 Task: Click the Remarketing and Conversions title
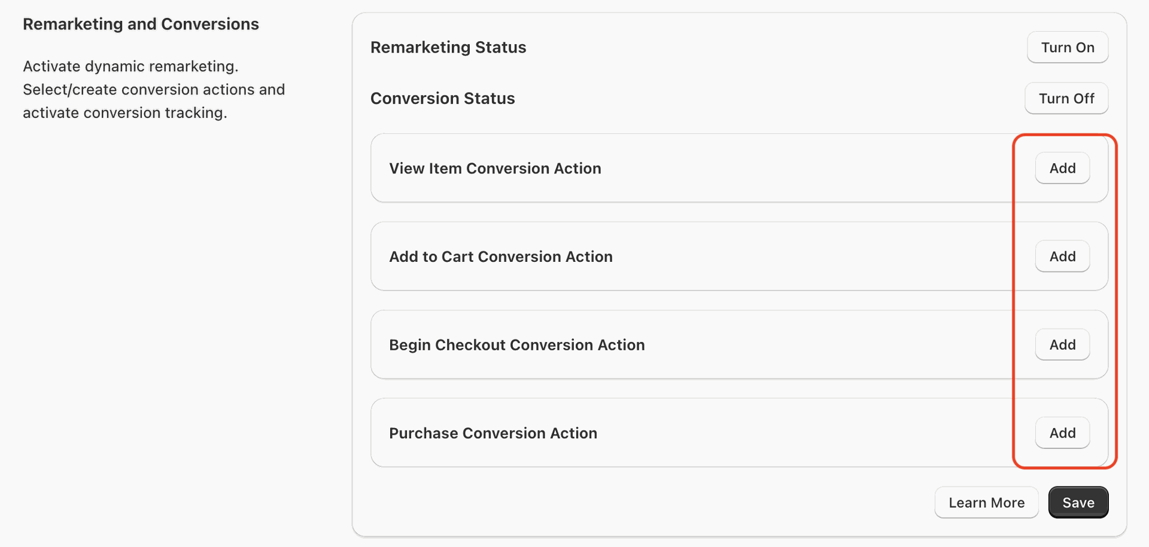point(141,24)
